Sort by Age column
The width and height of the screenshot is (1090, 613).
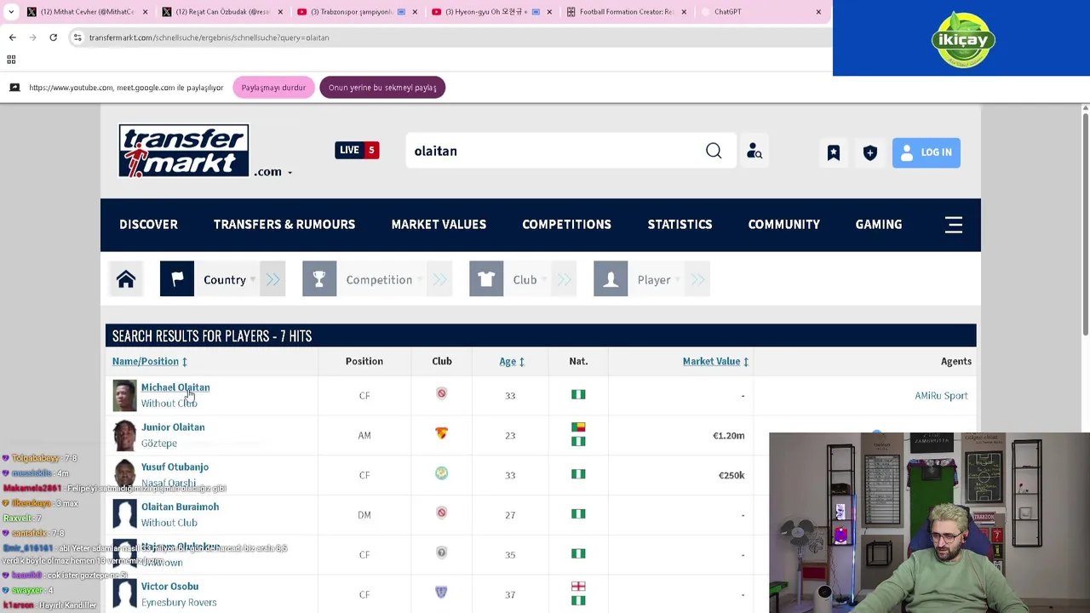tap(511, 362)
